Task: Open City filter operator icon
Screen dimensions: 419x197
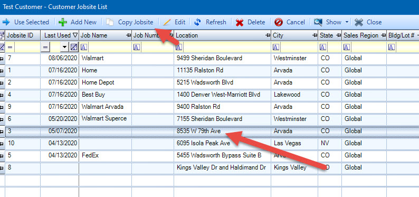Action: tap(276, 48)
